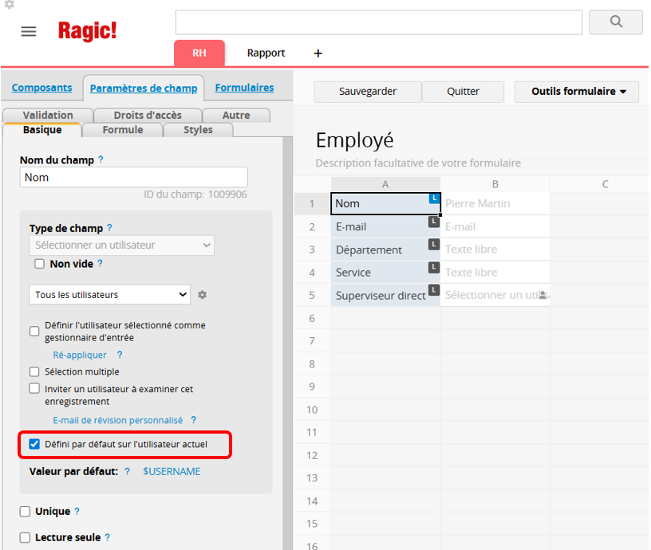Open the Tous les utilisateurs dropdown

point(110,295)
